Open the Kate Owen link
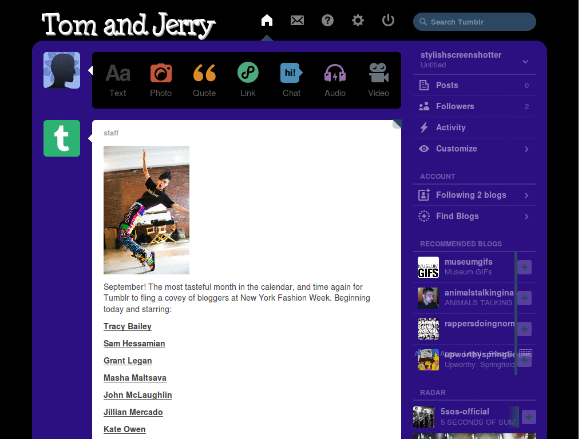 [x=124, y=429]
